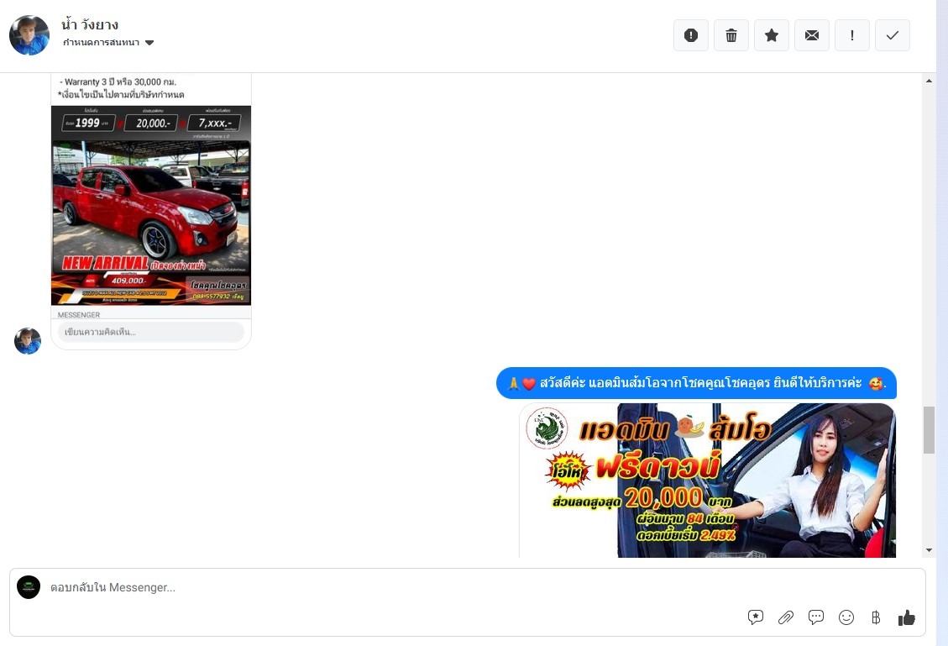
Task: Open the กำหนดการสนทนา dropdown
Action: pos(102,43)
